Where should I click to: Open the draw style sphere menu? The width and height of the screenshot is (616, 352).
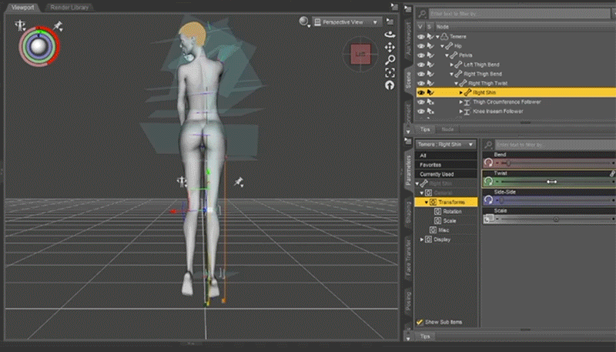(x=304, y=22)
